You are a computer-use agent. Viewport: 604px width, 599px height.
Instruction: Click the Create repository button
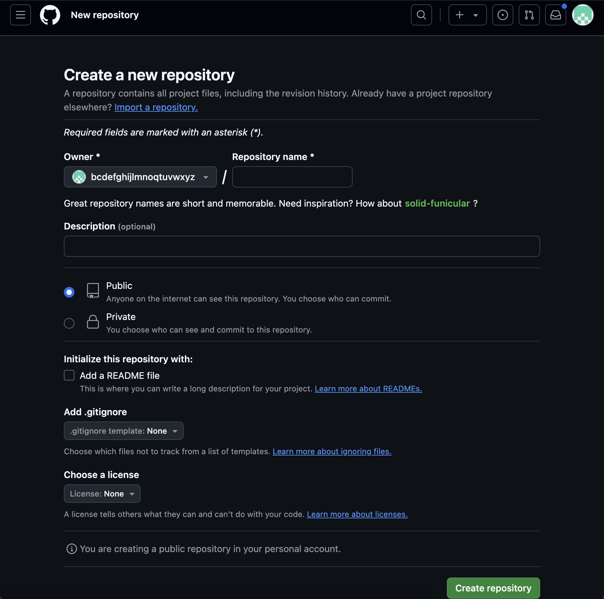493,588
